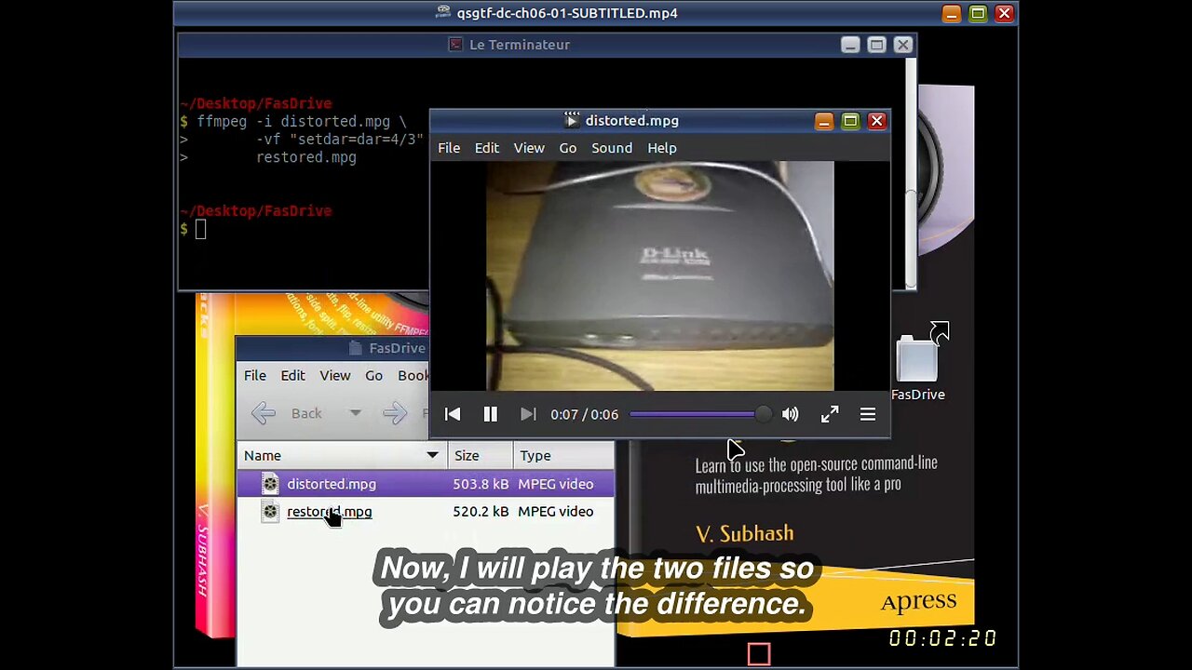Open the Go menu in the video player
This screenshot has width=1192, height=670.
click(x=568, y=148)
